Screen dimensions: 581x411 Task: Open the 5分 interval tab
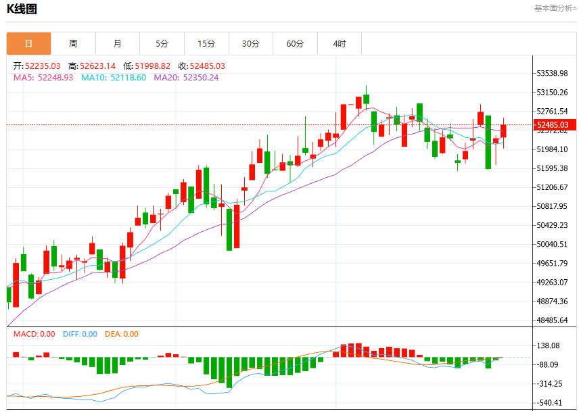(x=162, y=44)
